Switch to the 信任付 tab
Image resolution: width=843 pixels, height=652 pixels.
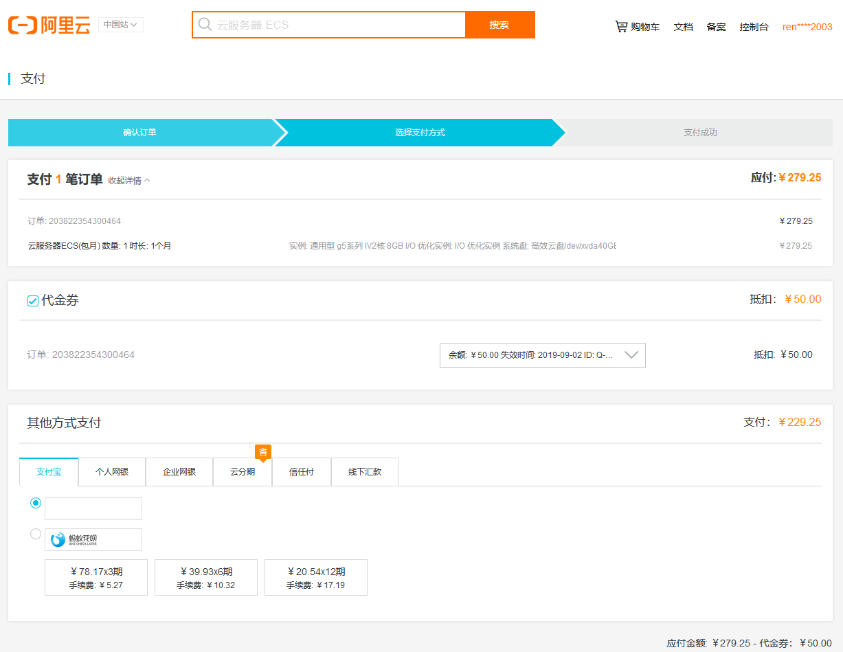tap(302, 472)
